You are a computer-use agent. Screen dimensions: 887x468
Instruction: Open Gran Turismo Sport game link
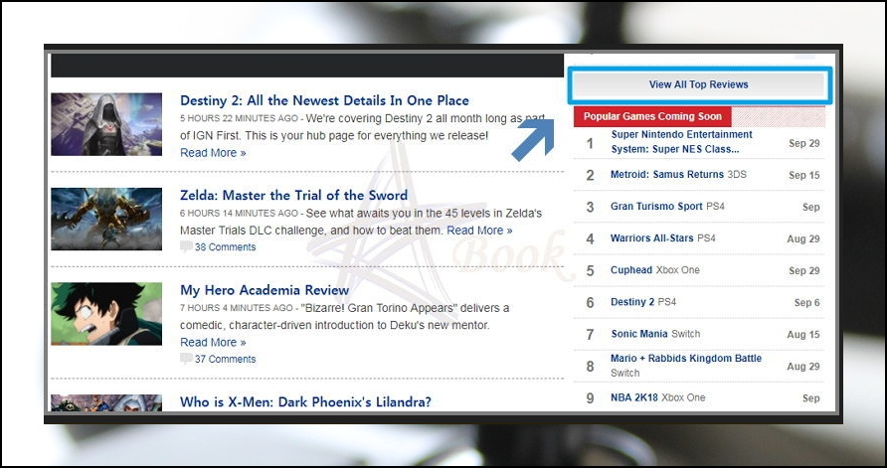click(x=656, y=207)
